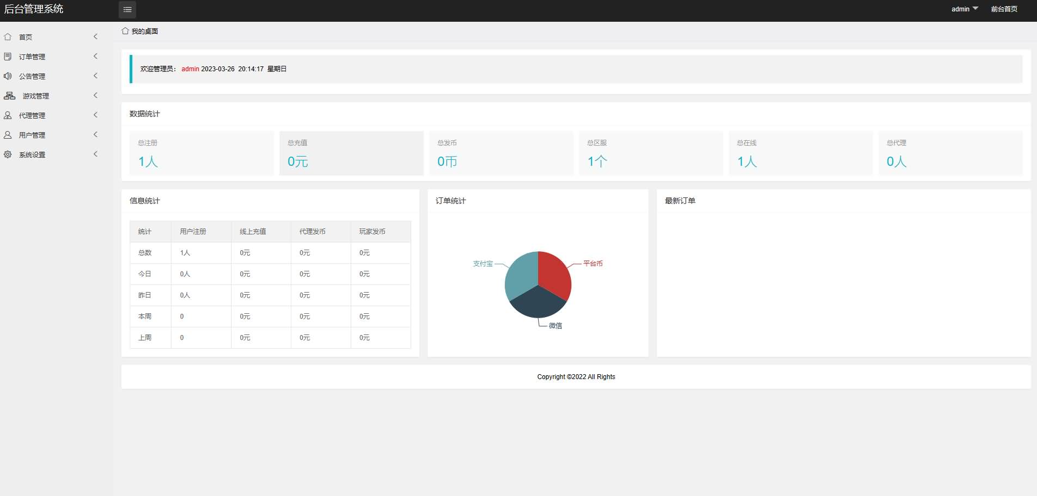
Task: Click the person icon beside 代理管理
Action: pos(8,115)
